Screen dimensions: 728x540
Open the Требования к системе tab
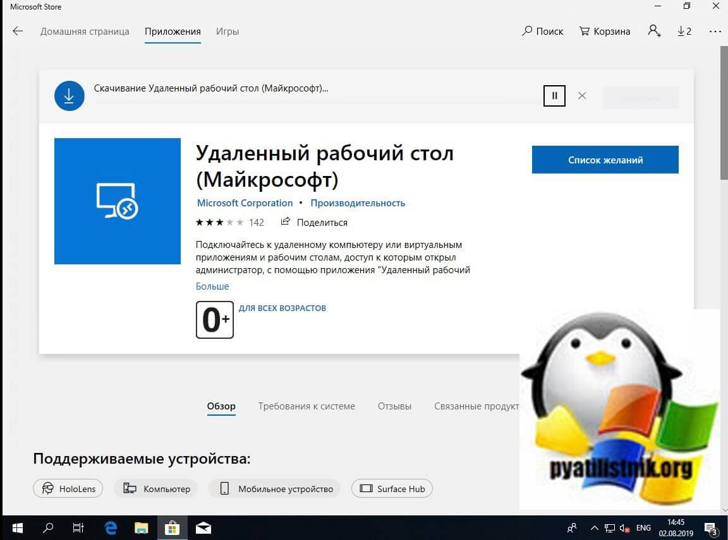coord(306,406)
